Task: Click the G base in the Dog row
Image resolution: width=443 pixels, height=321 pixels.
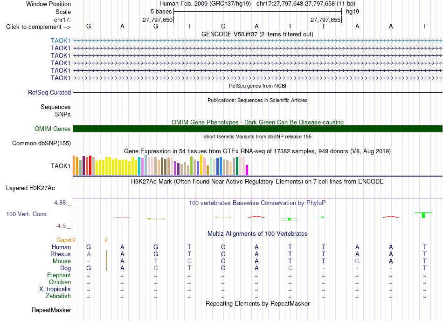Action: 89,268
